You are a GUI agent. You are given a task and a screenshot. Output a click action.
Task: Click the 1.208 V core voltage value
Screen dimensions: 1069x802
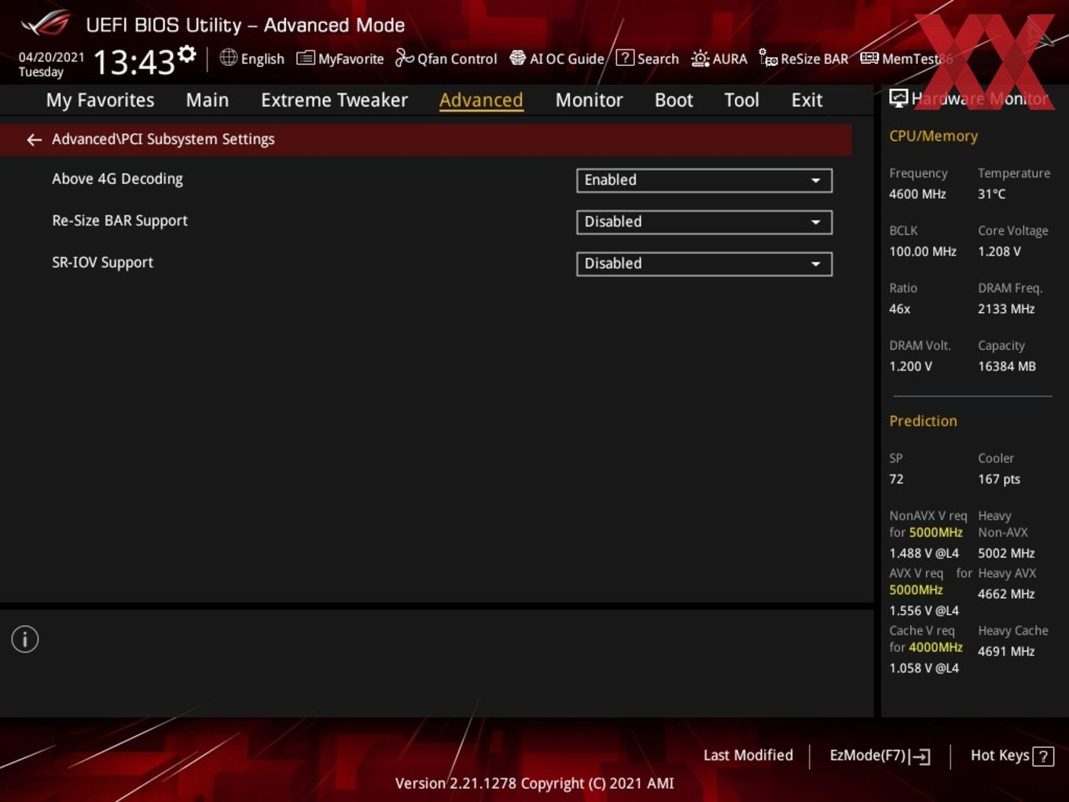pyautogui.click(x=999, y=252)
